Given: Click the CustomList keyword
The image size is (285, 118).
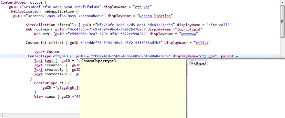Looking at the screenshot, I should (36, 43).
